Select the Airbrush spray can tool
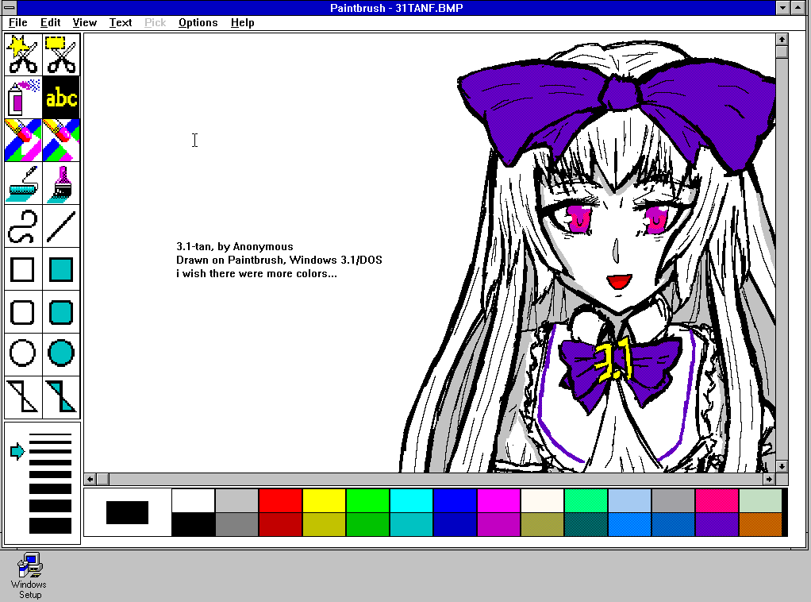 point(23,98)
